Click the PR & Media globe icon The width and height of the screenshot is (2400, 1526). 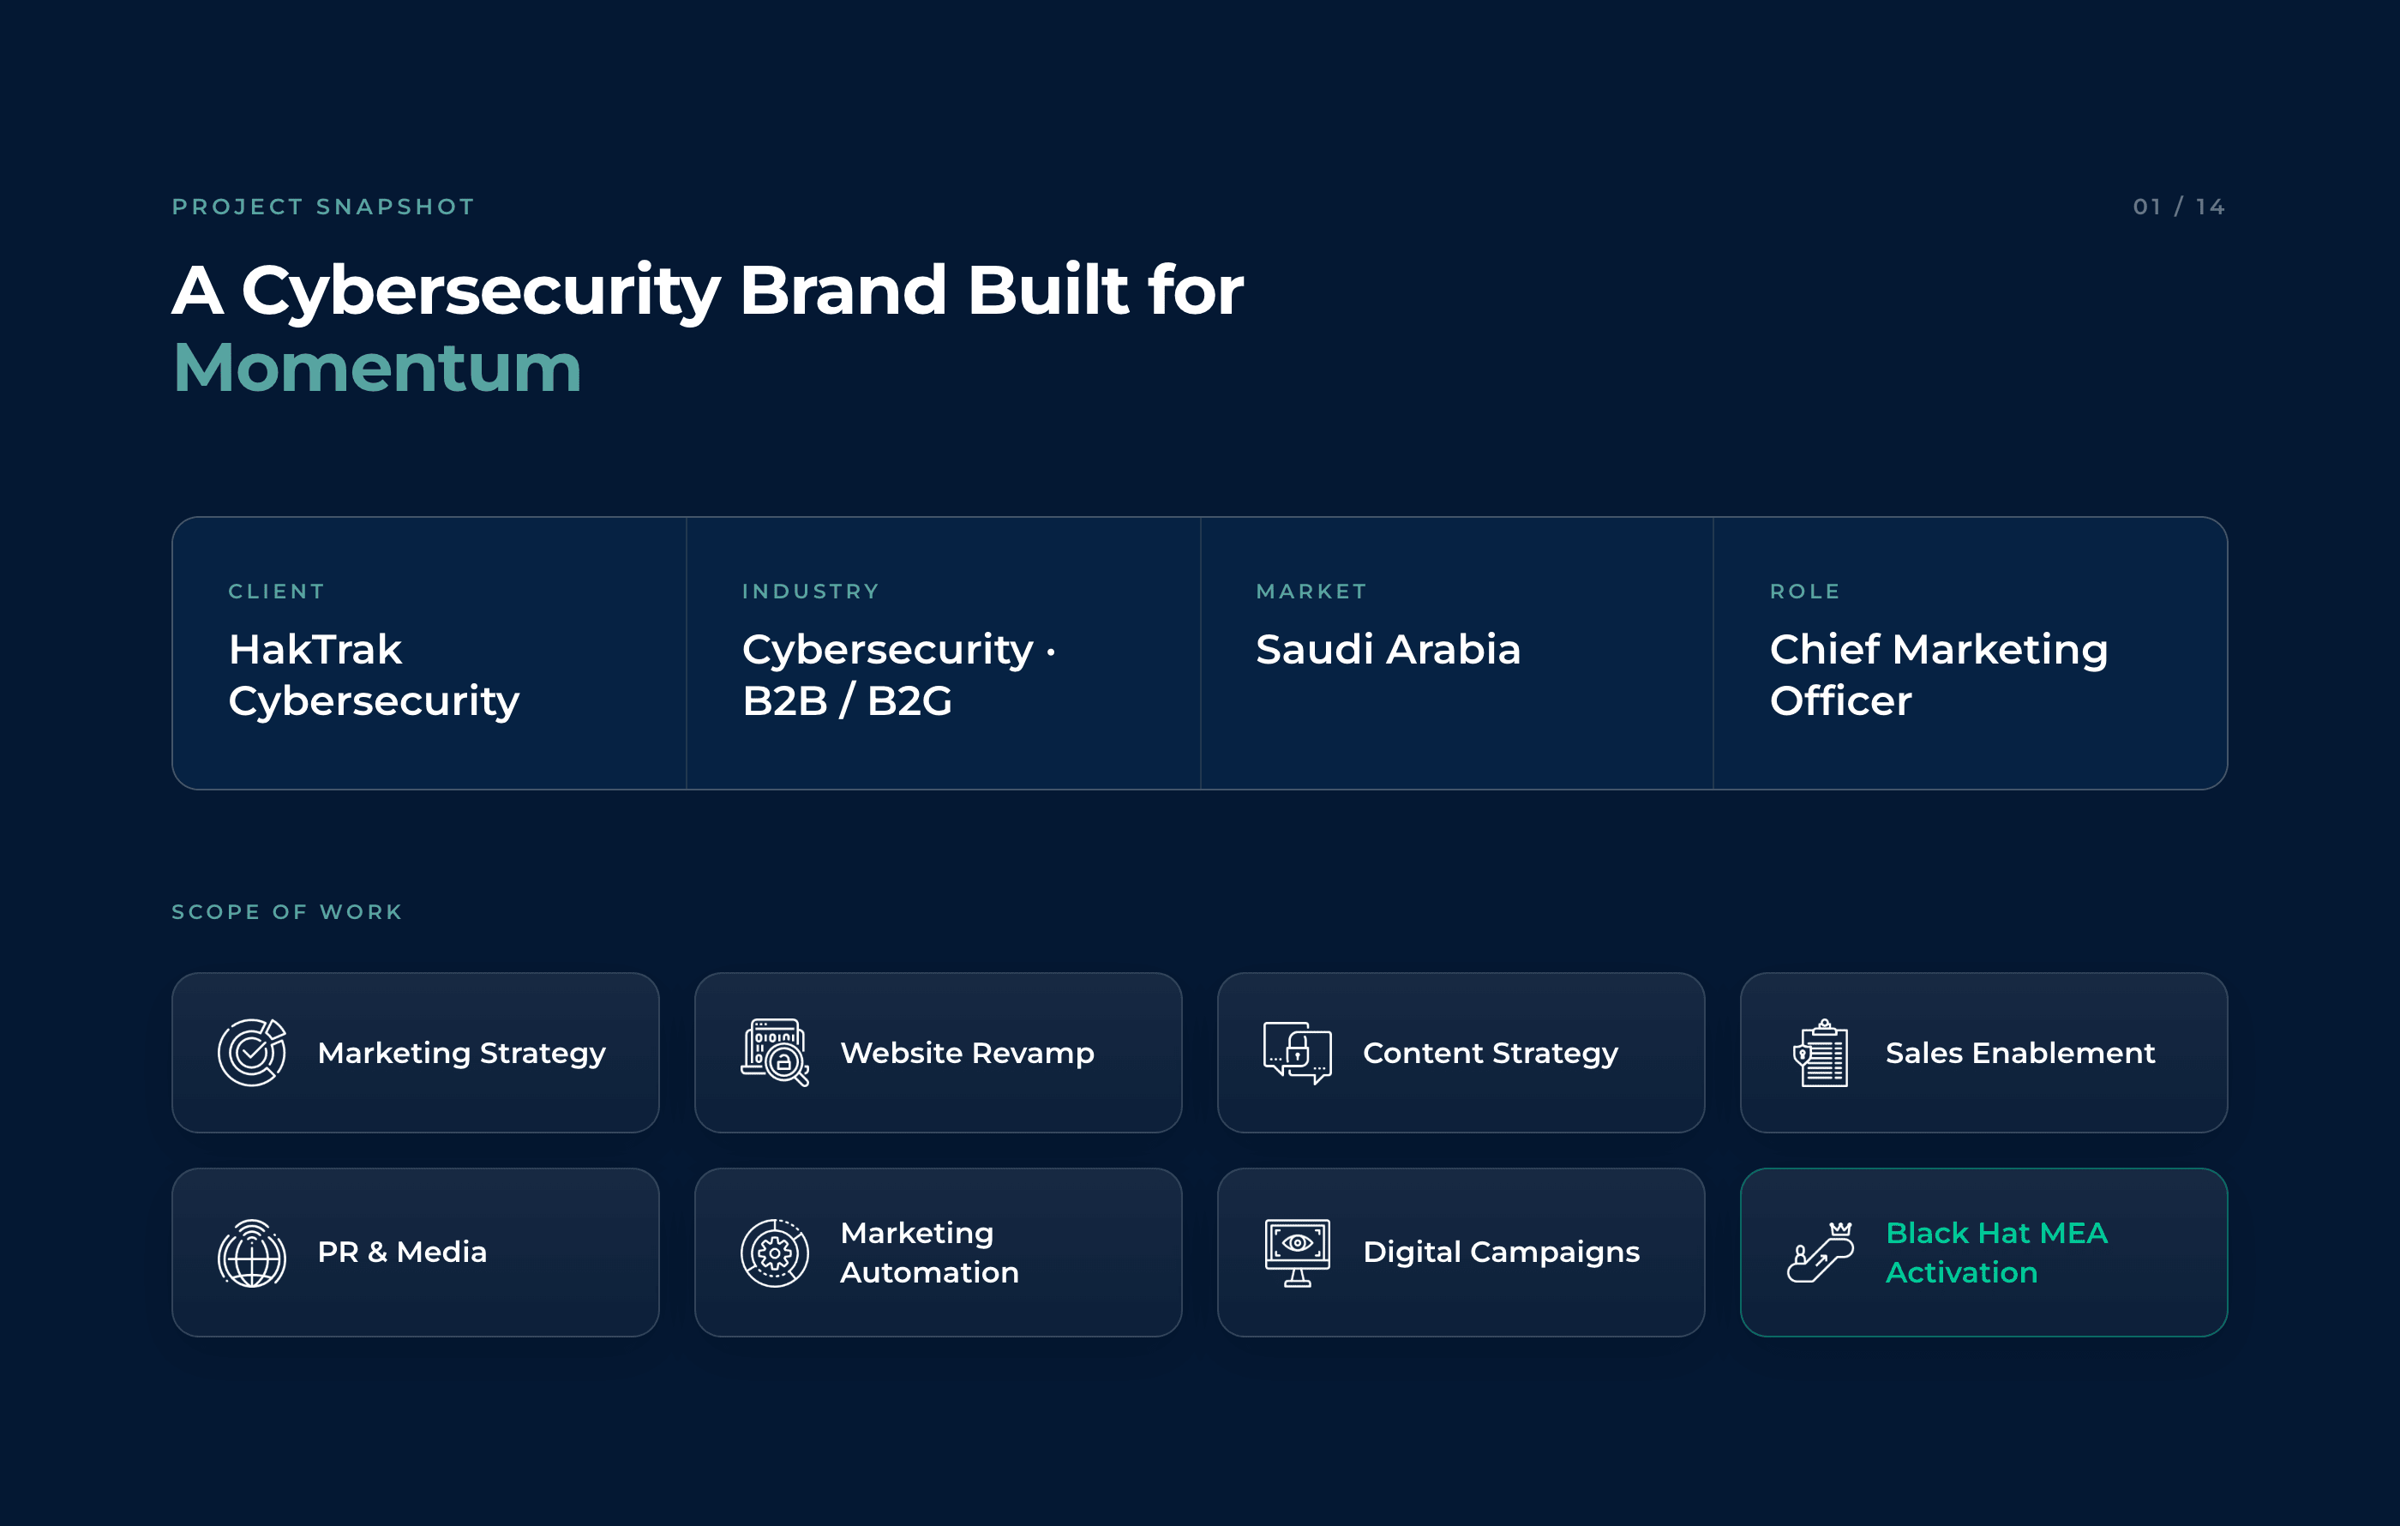pos(252,1253)
